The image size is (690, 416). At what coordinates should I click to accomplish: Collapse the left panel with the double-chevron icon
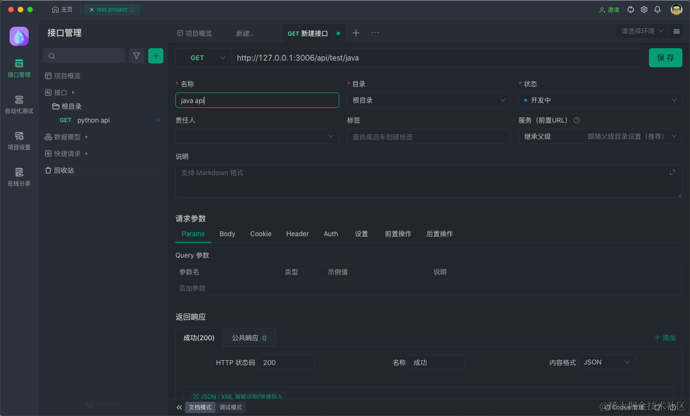pyautogui.click(x=179, y=407)
